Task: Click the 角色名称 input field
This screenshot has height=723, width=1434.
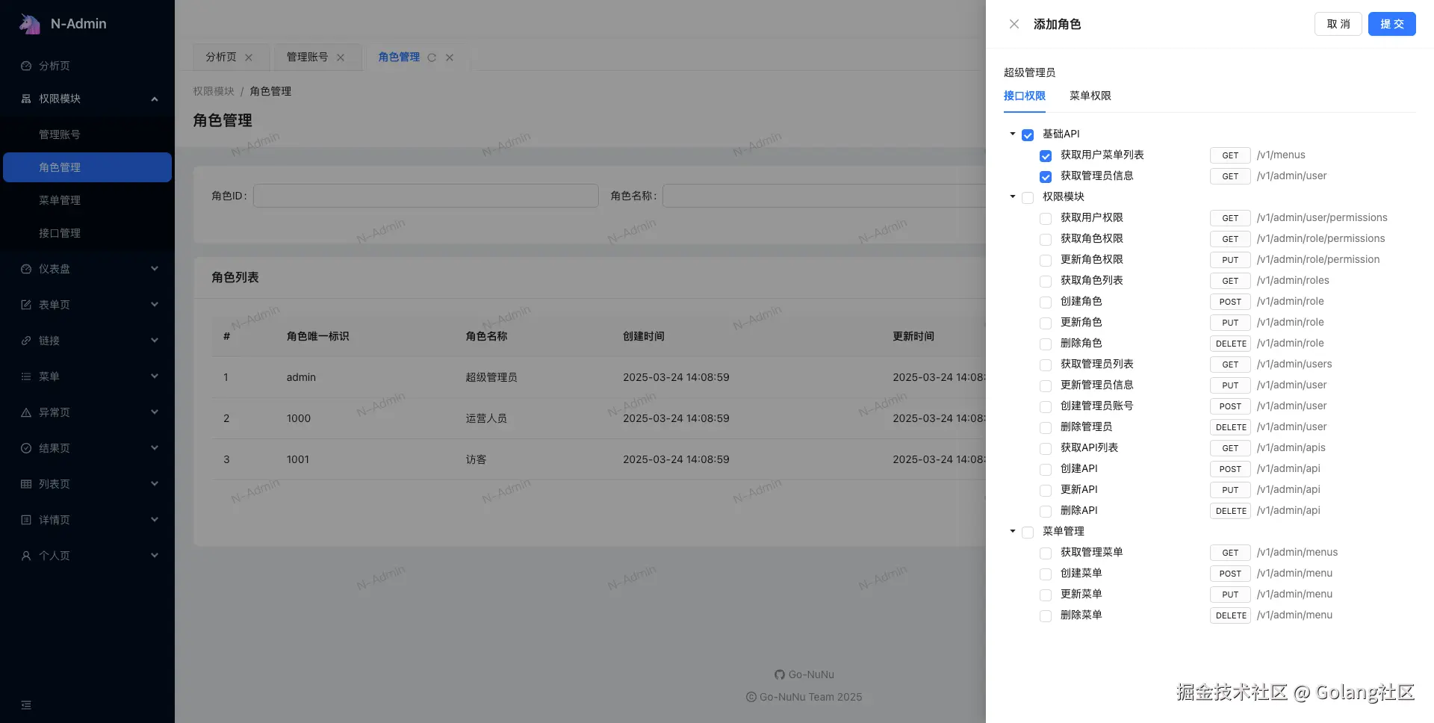Action: click(824, 196)
